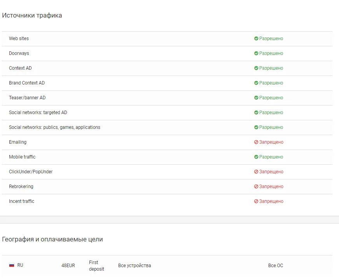This screenshot has width=339, height=280.
Task: Click the Russian flag icon next to RU
Action: point(12,265)
